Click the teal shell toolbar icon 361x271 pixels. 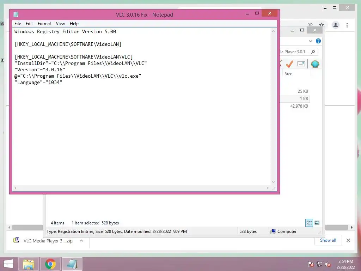click(315, 64)
